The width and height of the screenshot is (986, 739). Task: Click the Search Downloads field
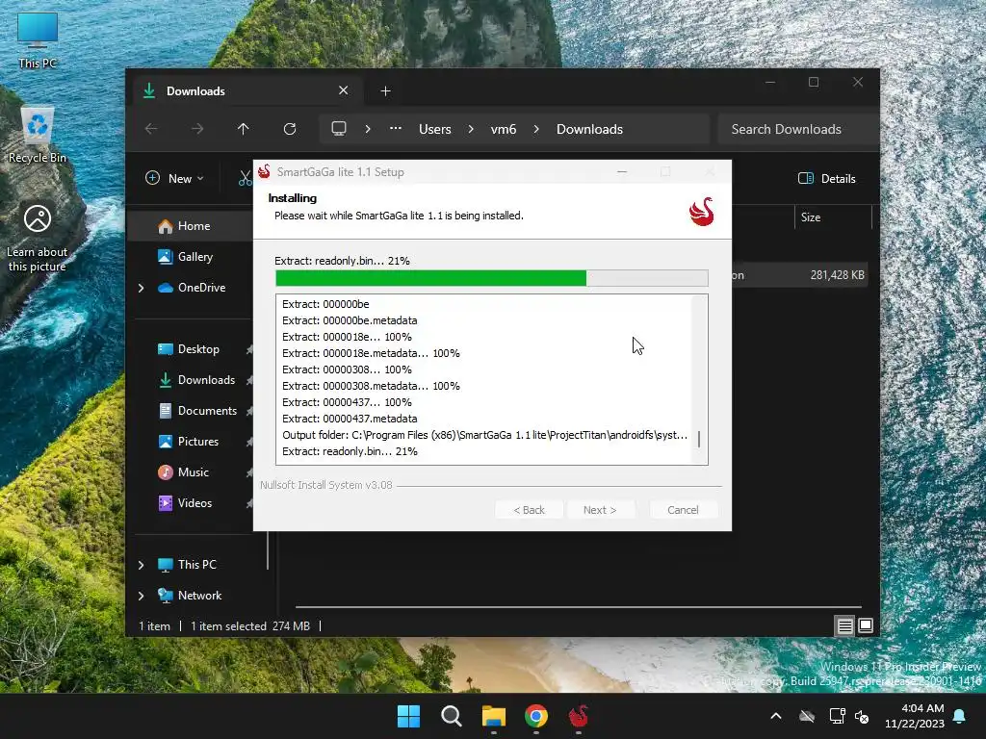tap(797, 129)
